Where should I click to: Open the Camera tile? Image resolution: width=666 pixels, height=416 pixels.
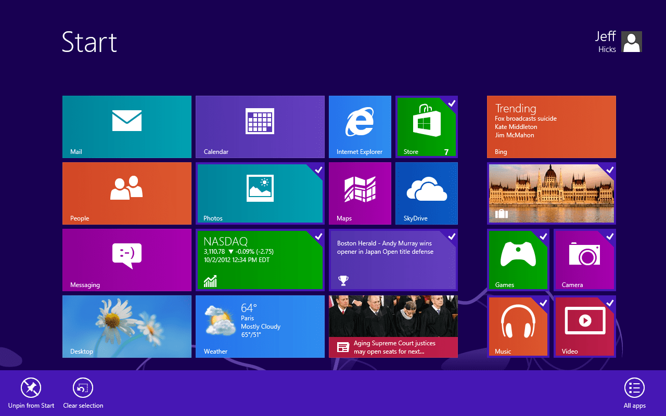(585, 260)
